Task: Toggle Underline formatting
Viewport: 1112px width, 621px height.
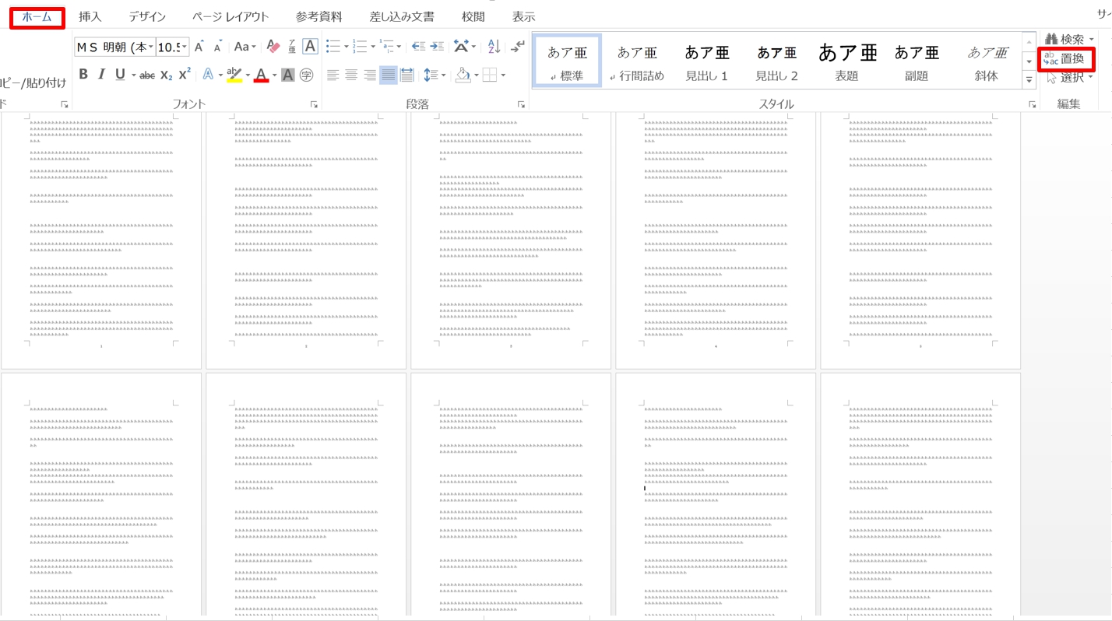Action: pyautogui.click(x=120, y=75)
